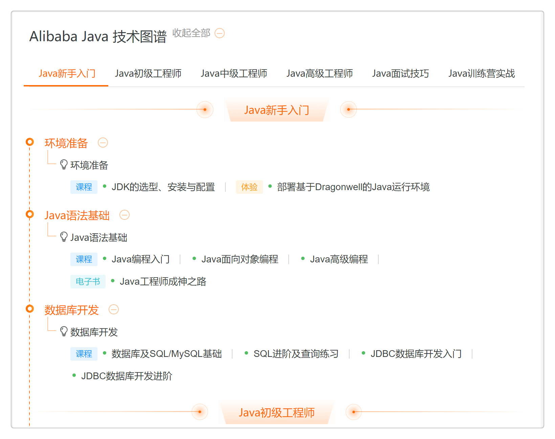Click the Alibaba Java 技术图谱 title
Viewport: 555px width, 439px height.
pos(98,36)
